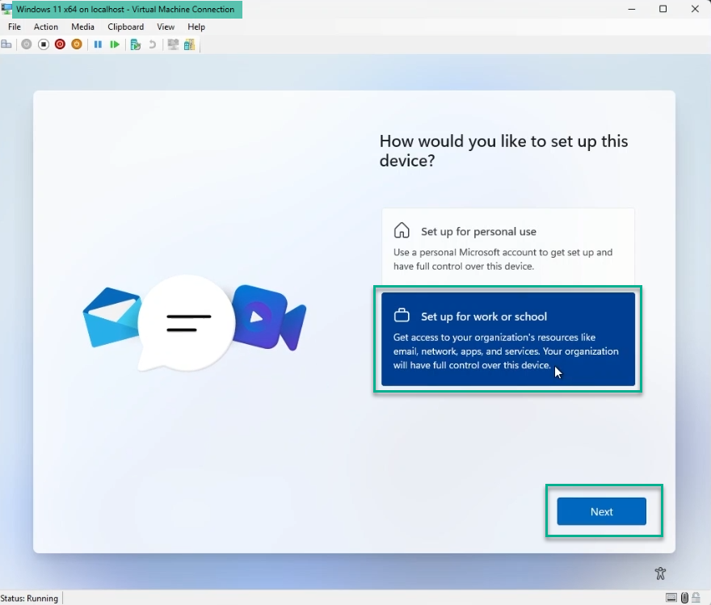Open the File menu
The image size is (711, 605).
tap(15, 27)
